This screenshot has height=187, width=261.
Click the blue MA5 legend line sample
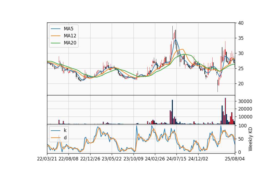coord(55,29)
